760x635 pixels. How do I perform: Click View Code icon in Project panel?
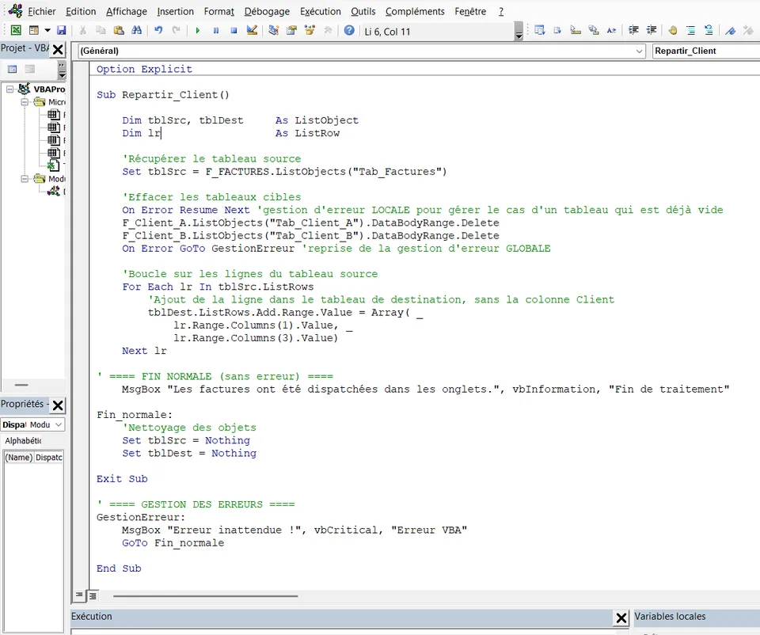[x=13, y=70]
